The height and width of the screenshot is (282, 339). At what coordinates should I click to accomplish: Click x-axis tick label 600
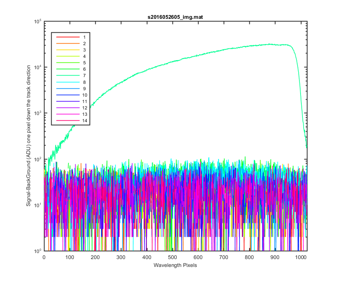coord(198,257)
